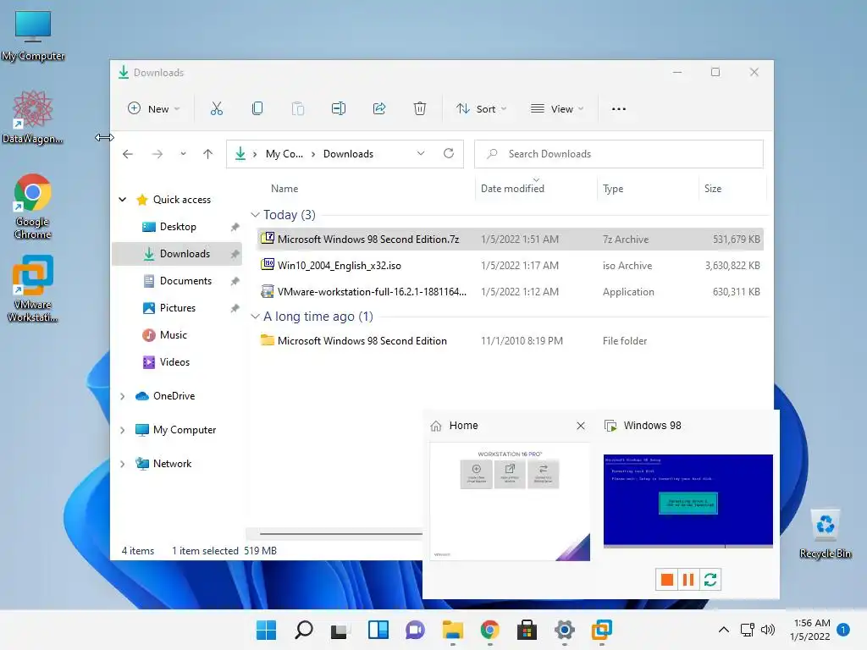Click the Windows 98 VM preview thumbnail
This screenshot has width=867, height=650.
tap(688, 501)
